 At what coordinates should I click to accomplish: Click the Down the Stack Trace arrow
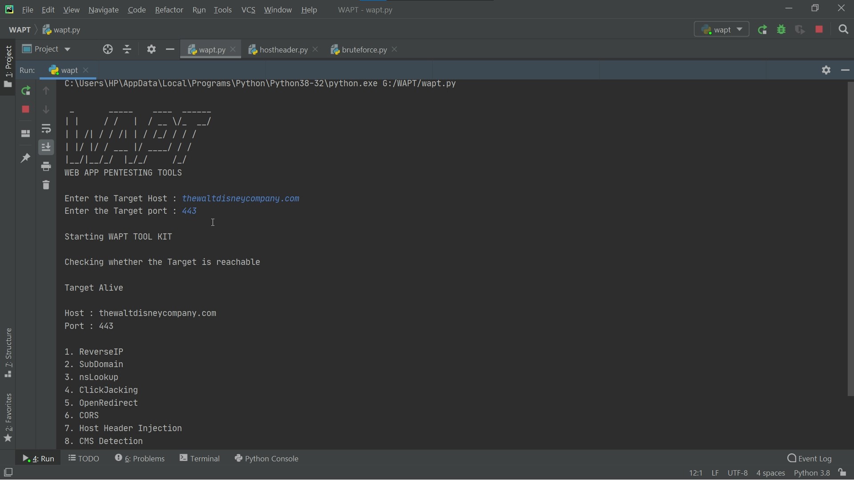point(46,109)
